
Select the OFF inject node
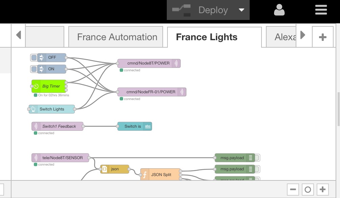point(52,58)
